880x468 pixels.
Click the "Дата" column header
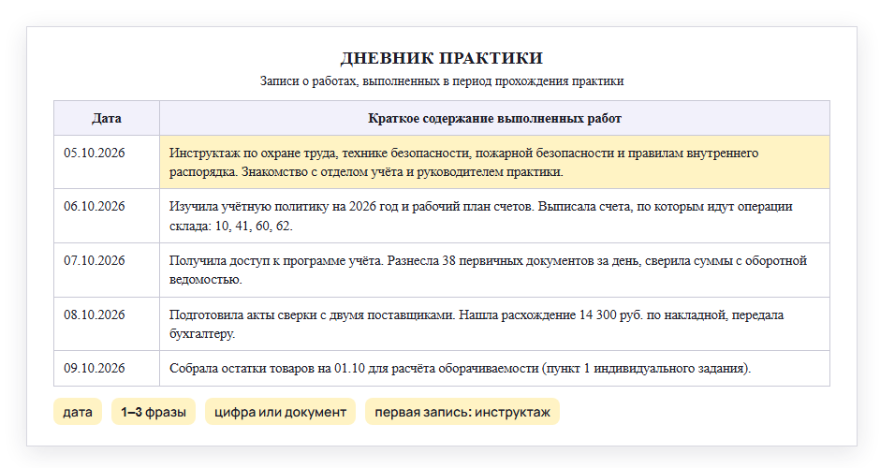(107, 118)
